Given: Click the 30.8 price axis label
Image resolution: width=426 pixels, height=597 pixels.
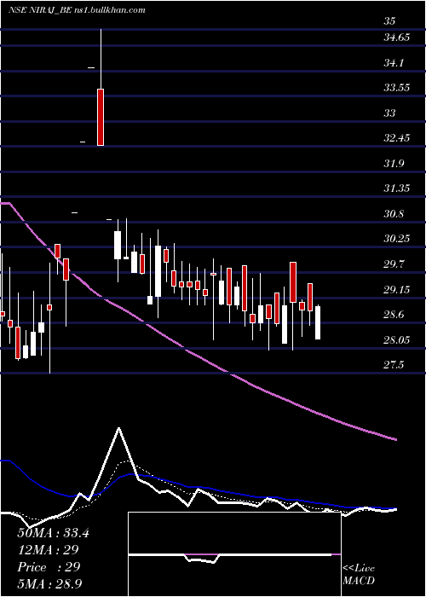Looking at the screenshot, I should coord(394,213).
